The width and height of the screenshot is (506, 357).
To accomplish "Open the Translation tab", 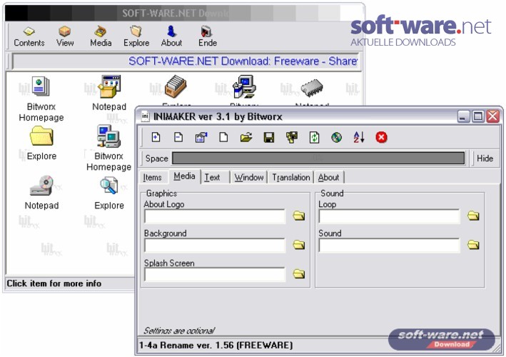I will click(291, 177).
